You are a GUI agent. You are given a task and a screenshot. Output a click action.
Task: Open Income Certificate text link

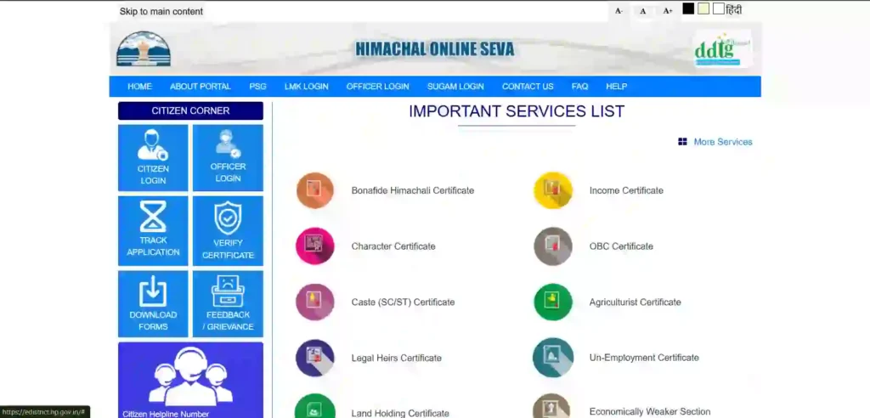click(x=626, y=190)
